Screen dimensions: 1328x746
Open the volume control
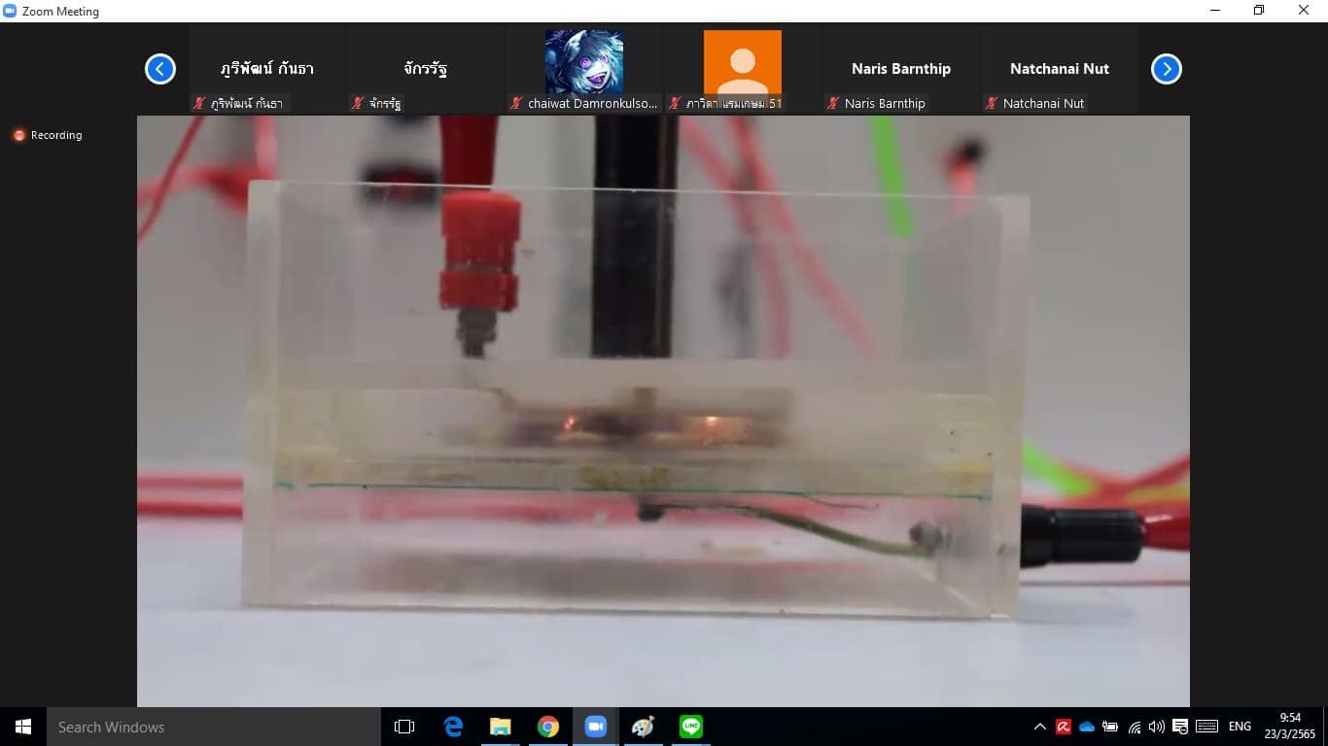[x=1157, y=727]
